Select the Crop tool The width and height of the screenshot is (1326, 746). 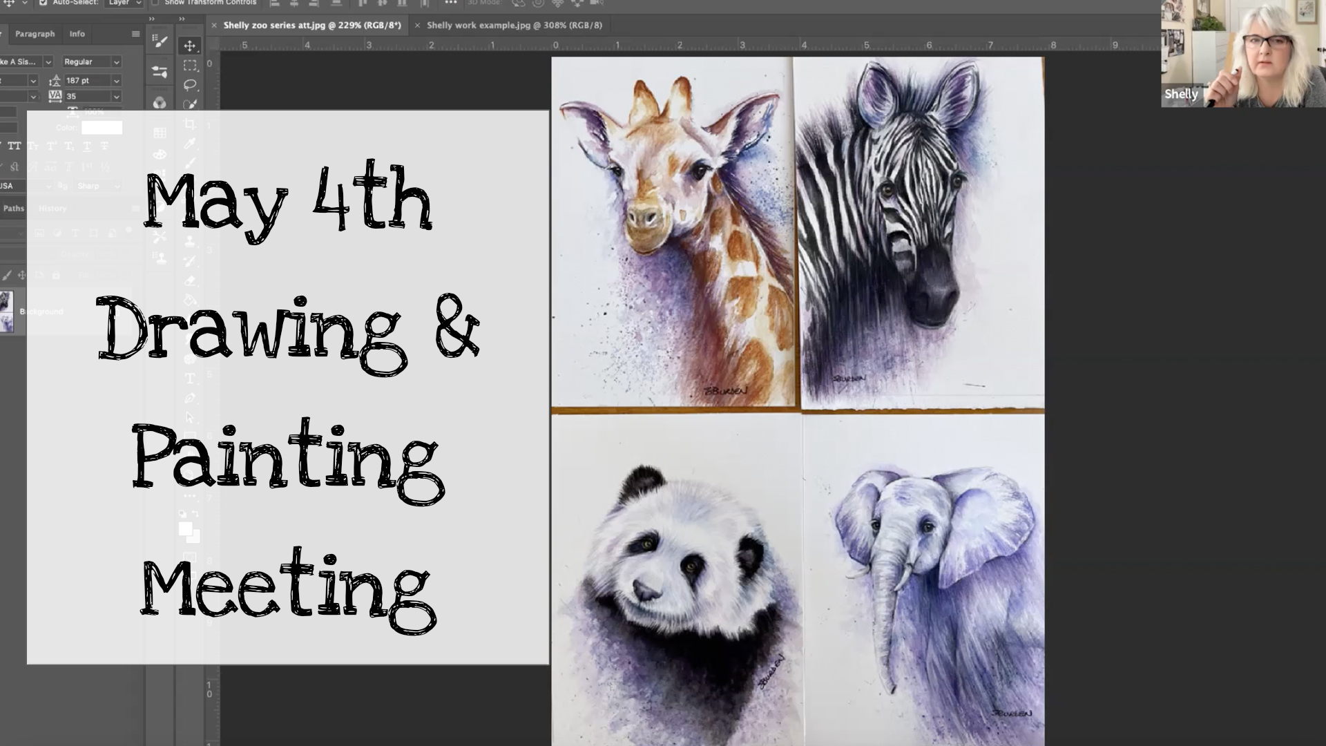coord(189,124)
